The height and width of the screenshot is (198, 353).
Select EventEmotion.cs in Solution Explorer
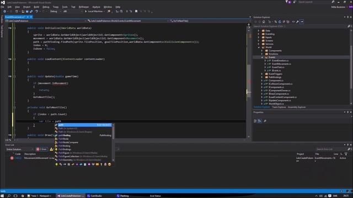click(280, 61)
